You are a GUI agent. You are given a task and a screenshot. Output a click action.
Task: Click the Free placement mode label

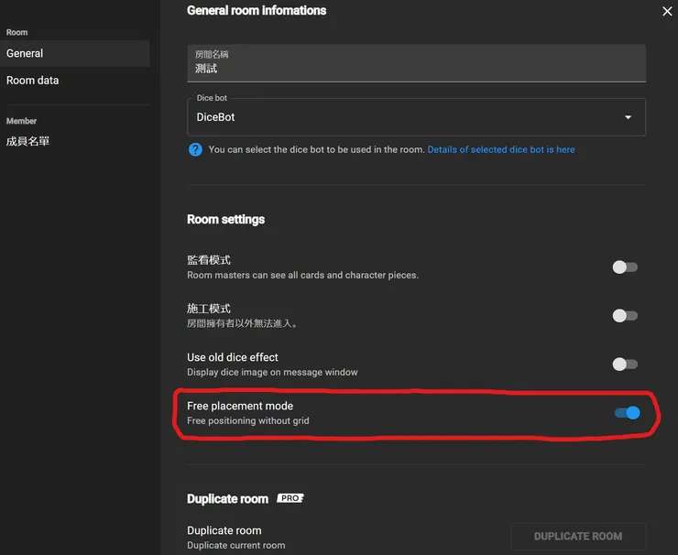(240, 406)
